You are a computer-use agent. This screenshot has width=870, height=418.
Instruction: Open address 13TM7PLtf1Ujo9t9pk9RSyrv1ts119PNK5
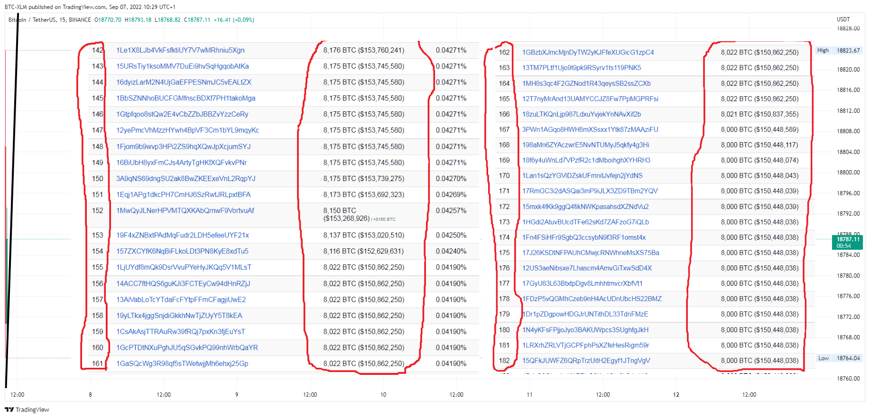click(582, 68)
